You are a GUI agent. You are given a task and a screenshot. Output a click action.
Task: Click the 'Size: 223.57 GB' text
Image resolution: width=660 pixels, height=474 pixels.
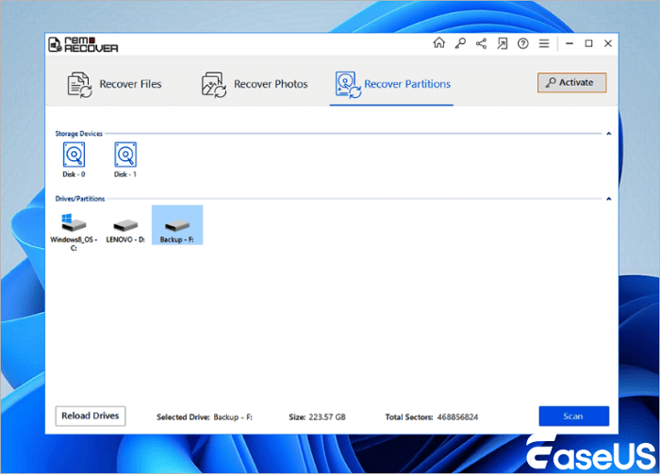coord(317,417)
